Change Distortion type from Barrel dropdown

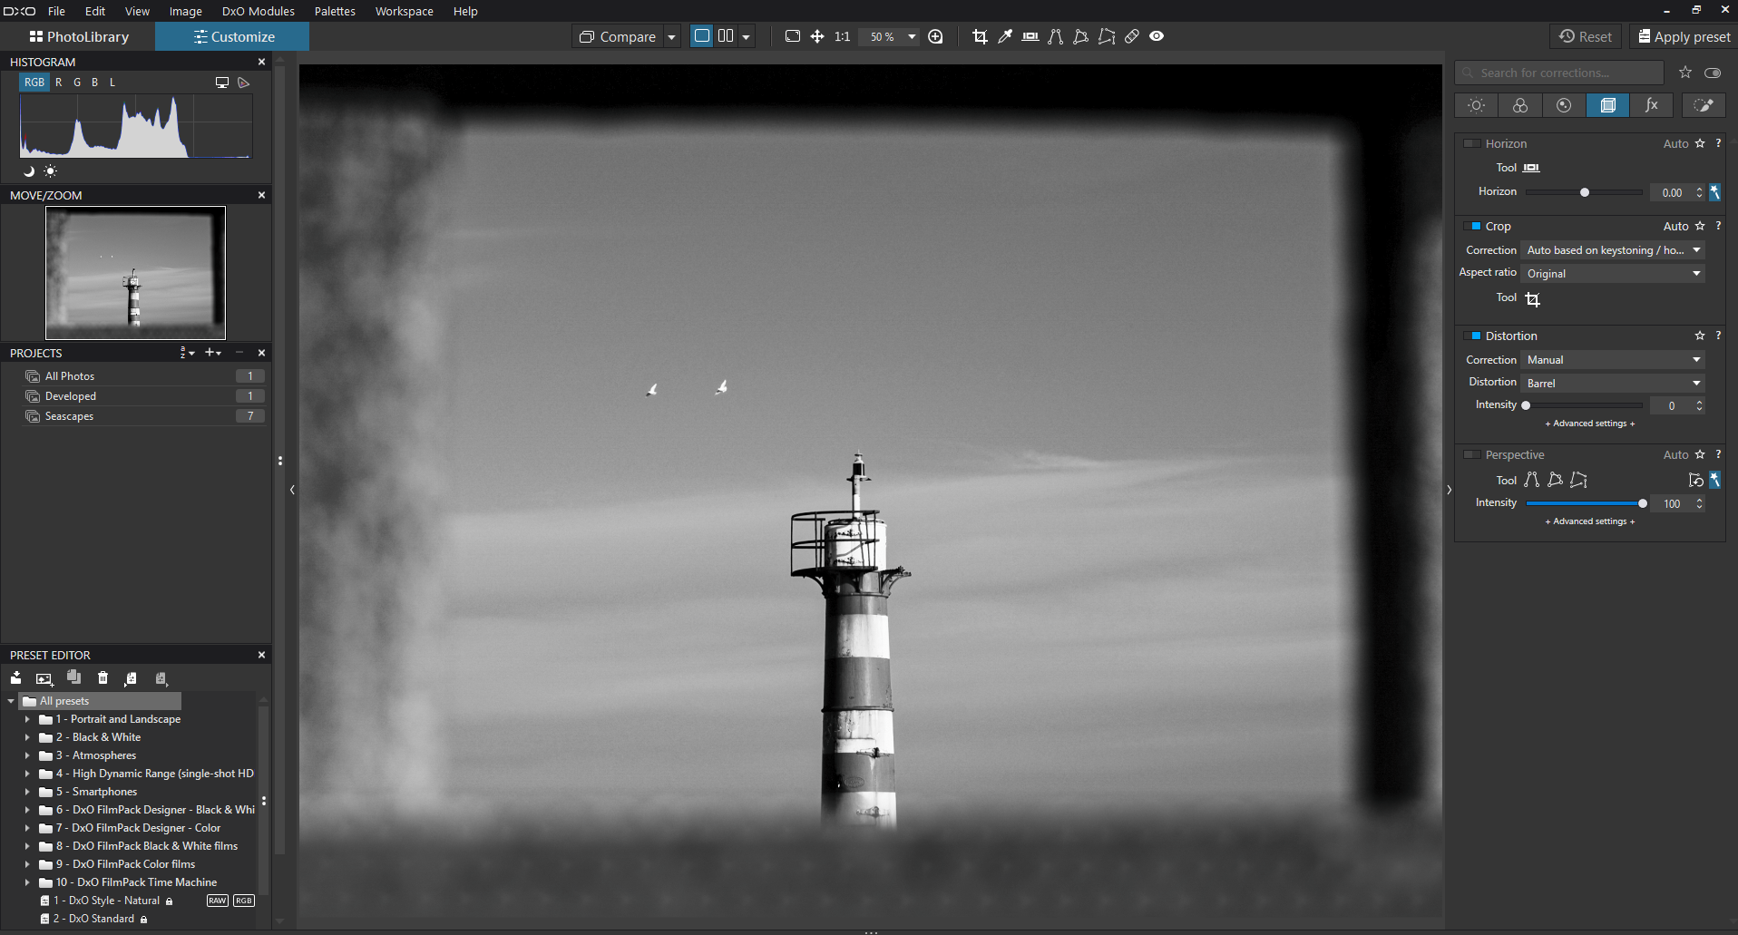[1612, 383]
